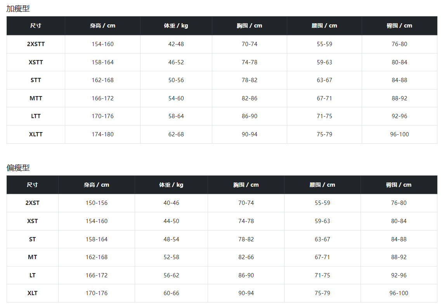Click 尺寸 header in 偏瘦型 table

point(33,185)
